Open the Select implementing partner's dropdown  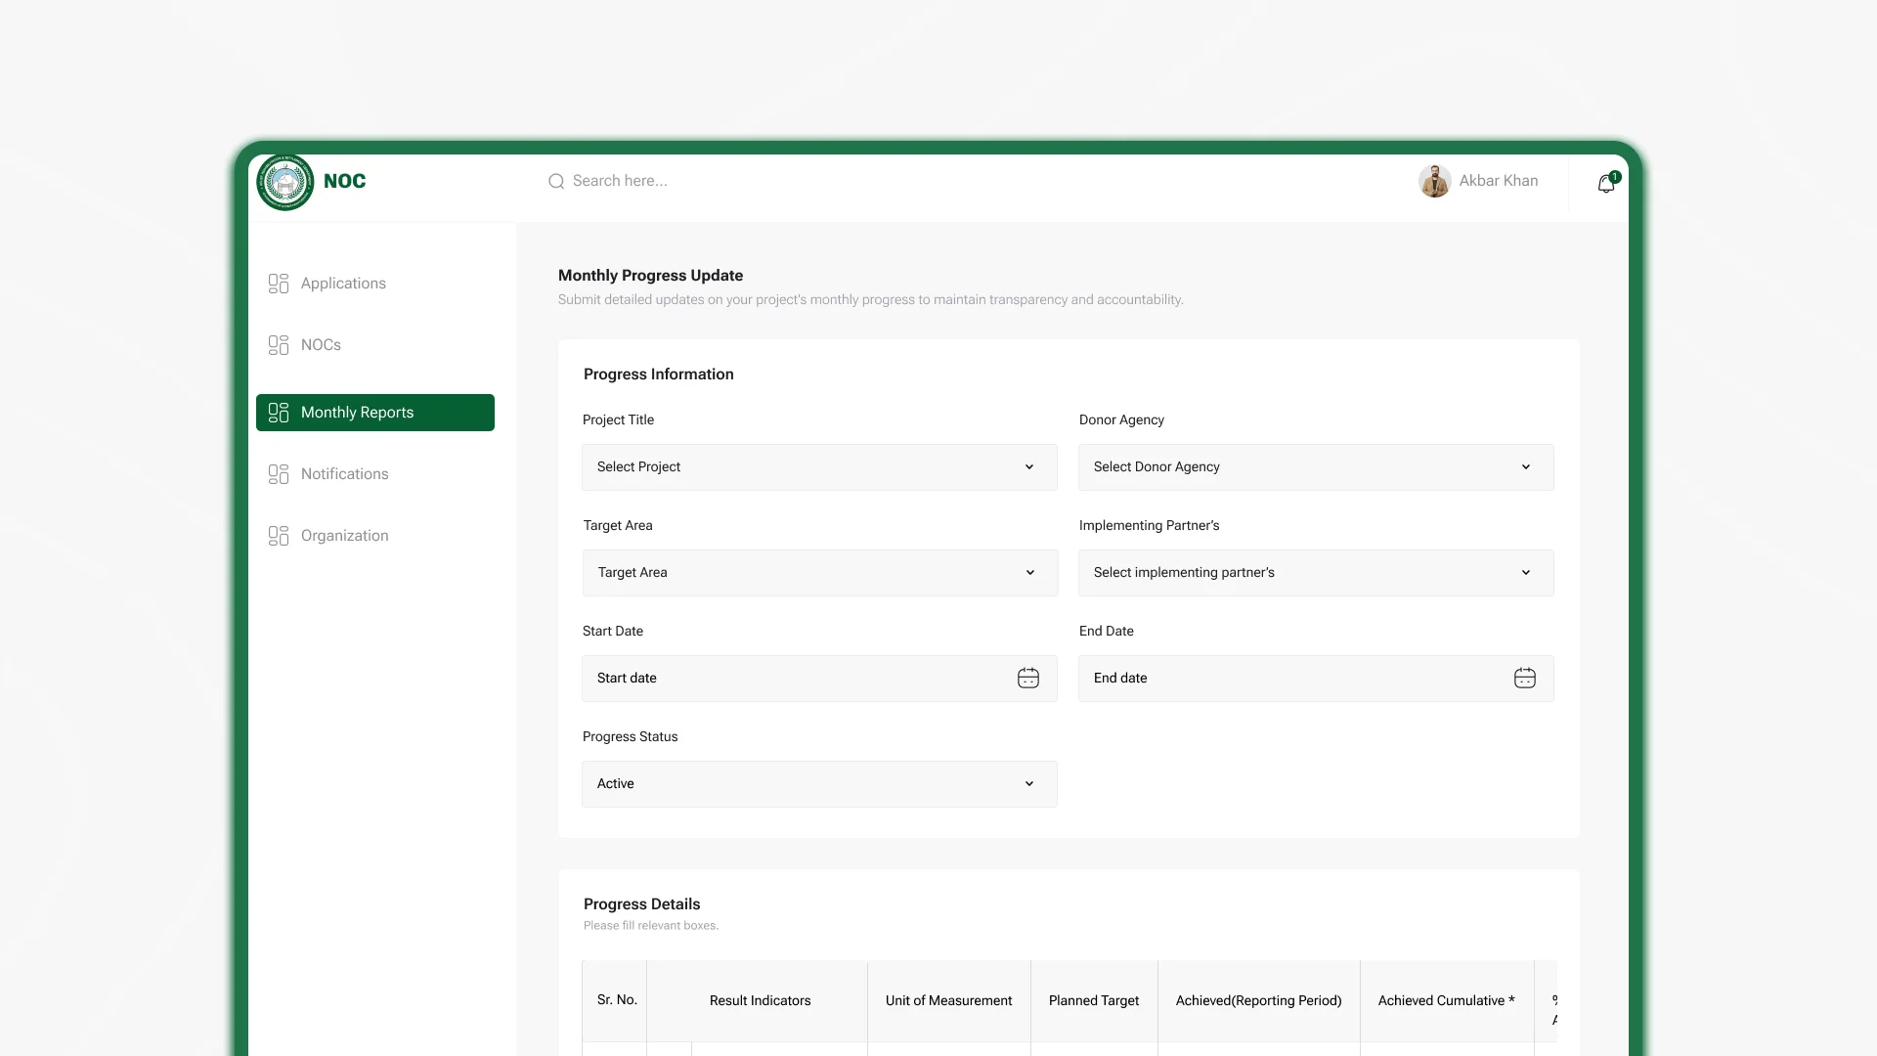[x=1316, y=573]
